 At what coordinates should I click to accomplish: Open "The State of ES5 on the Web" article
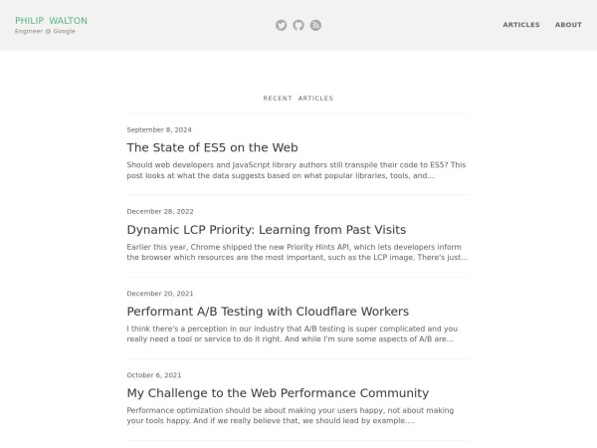point(212,147)
